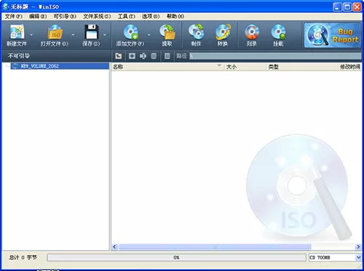
Task: Click the 总计 0 字节 status text
Action: point(23,257)
